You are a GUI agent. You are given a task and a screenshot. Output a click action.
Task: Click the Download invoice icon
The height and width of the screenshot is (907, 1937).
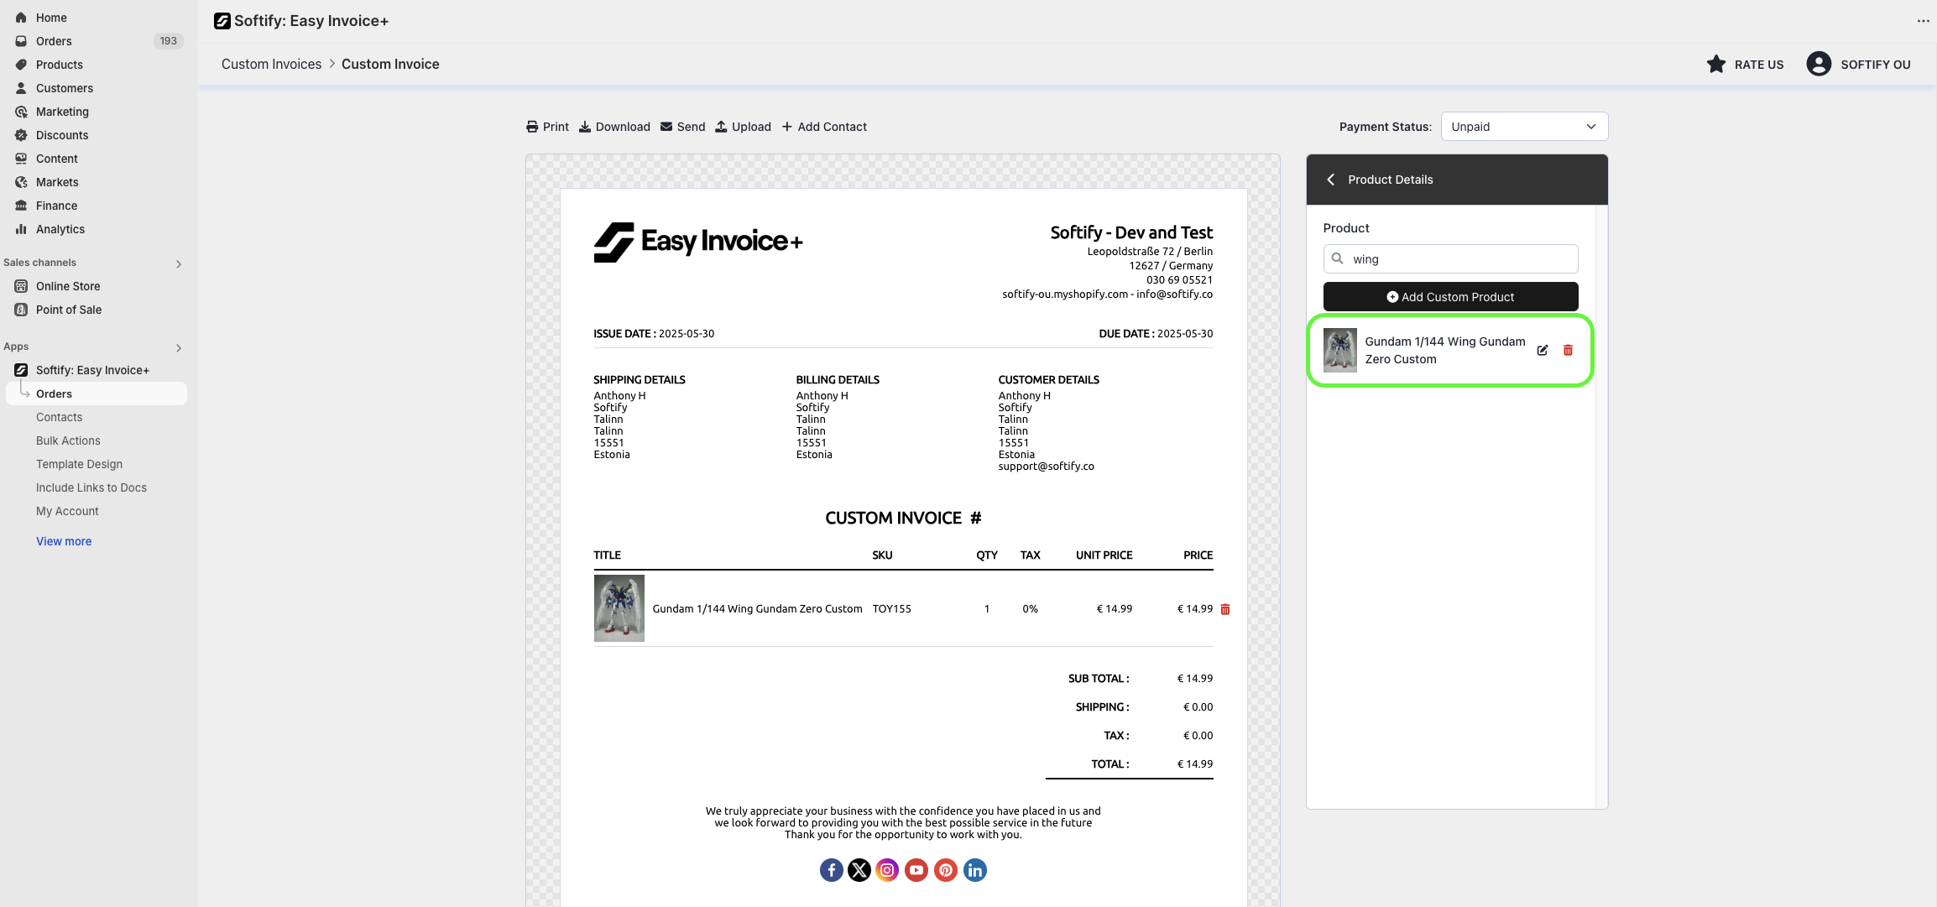tap(585, 127)
